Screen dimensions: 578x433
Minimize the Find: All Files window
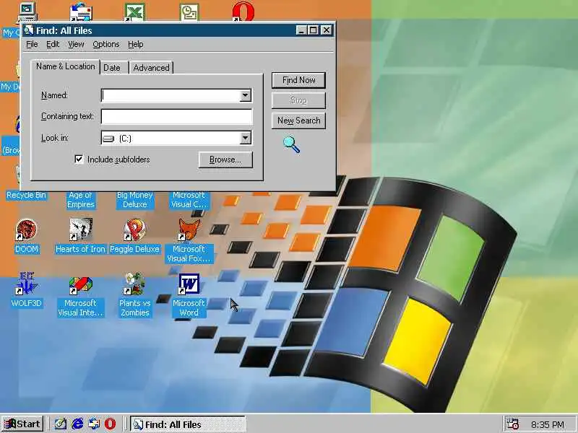pos(301,30)
